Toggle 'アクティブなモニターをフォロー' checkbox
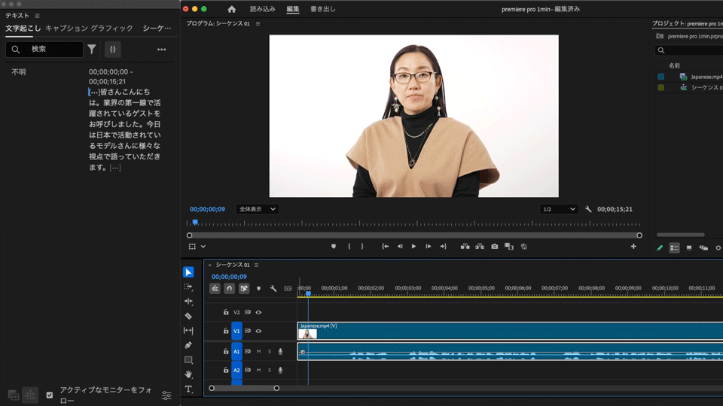 pos(50,395)
